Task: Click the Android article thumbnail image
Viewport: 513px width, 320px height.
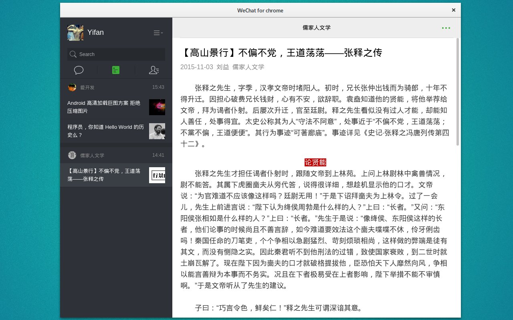Action: [x=157, y=107]
